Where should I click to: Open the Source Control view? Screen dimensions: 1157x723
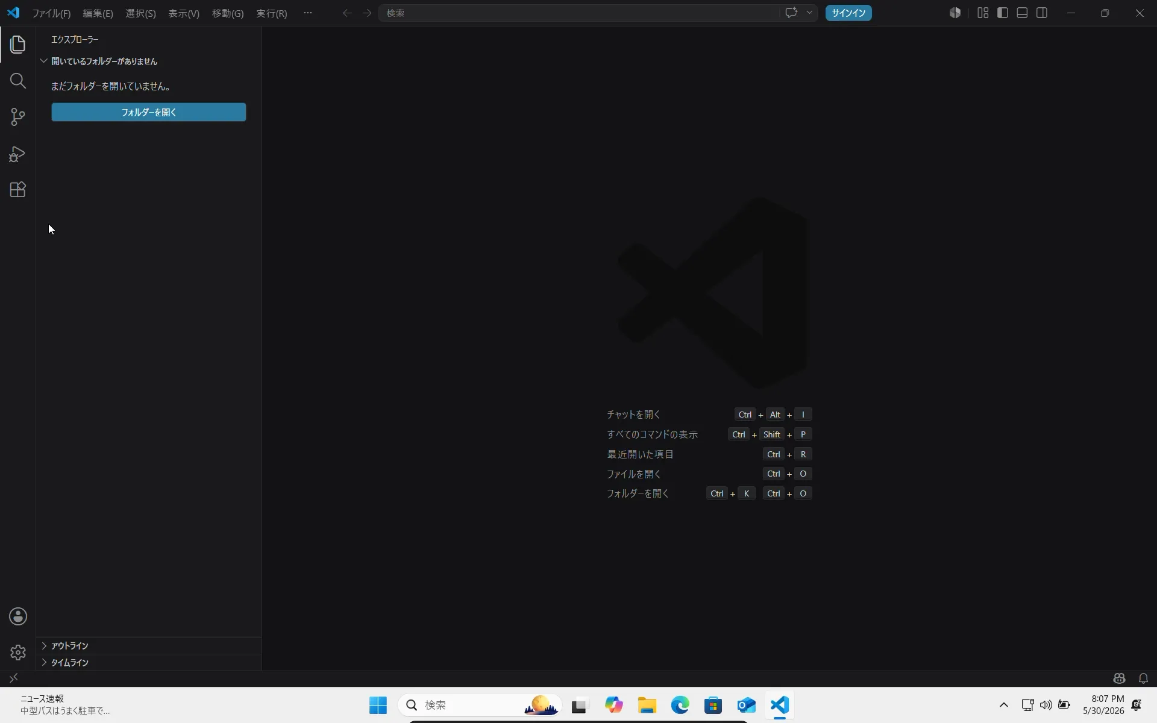(x=18, y=117)
